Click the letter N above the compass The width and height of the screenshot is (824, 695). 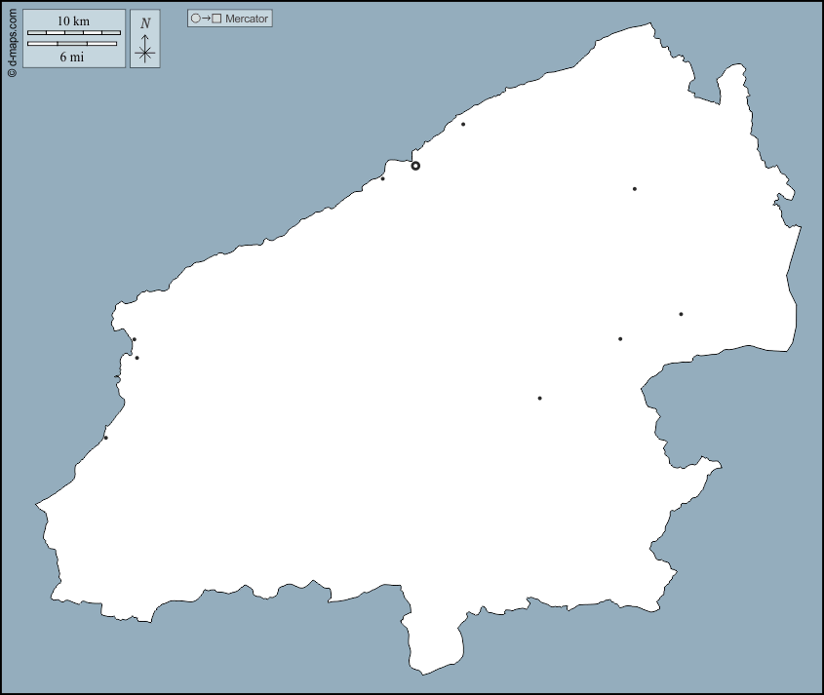tap(145, 23)
